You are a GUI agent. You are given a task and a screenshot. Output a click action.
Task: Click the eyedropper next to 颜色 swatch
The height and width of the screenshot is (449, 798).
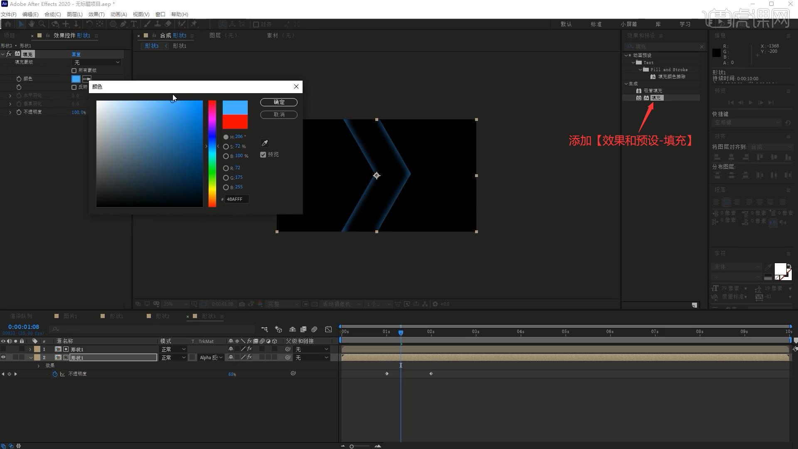click(x=86, y=79)
